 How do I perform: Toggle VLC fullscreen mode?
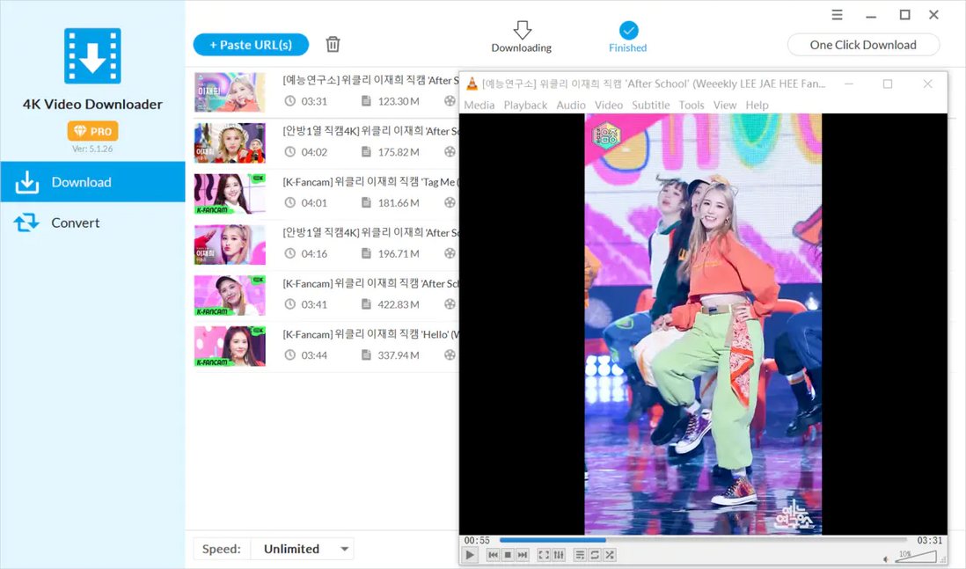pyautogui.click(x=544, y=556)
